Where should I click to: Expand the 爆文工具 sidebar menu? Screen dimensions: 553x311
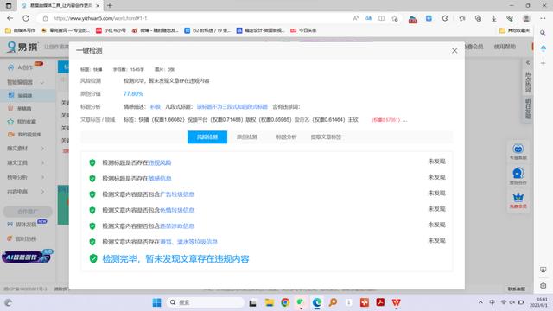click(25, 163)
